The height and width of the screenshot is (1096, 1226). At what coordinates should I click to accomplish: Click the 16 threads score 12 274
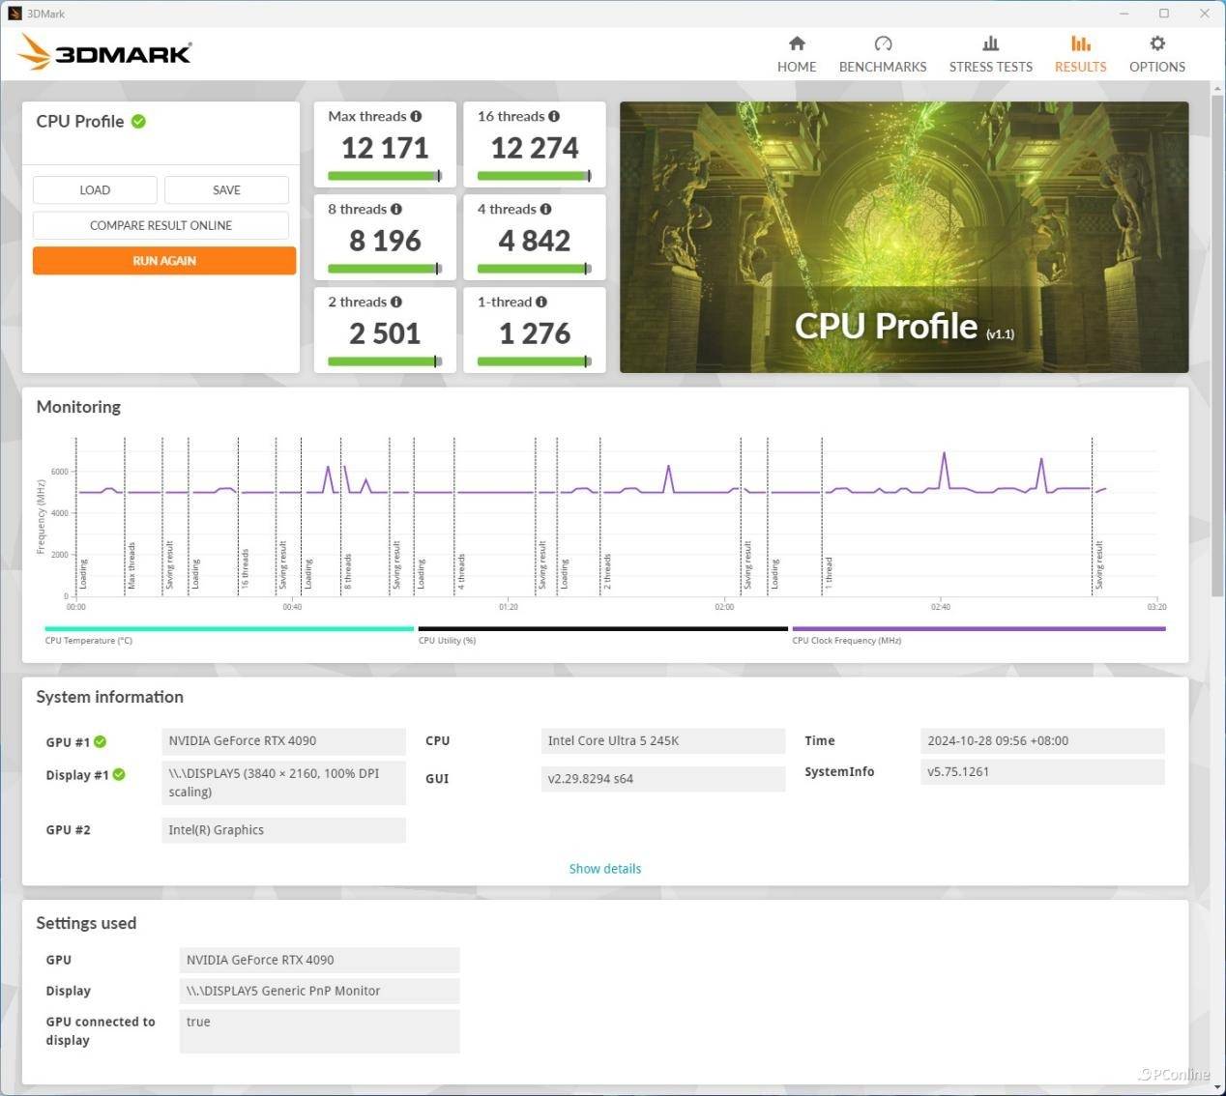point(535,148)
